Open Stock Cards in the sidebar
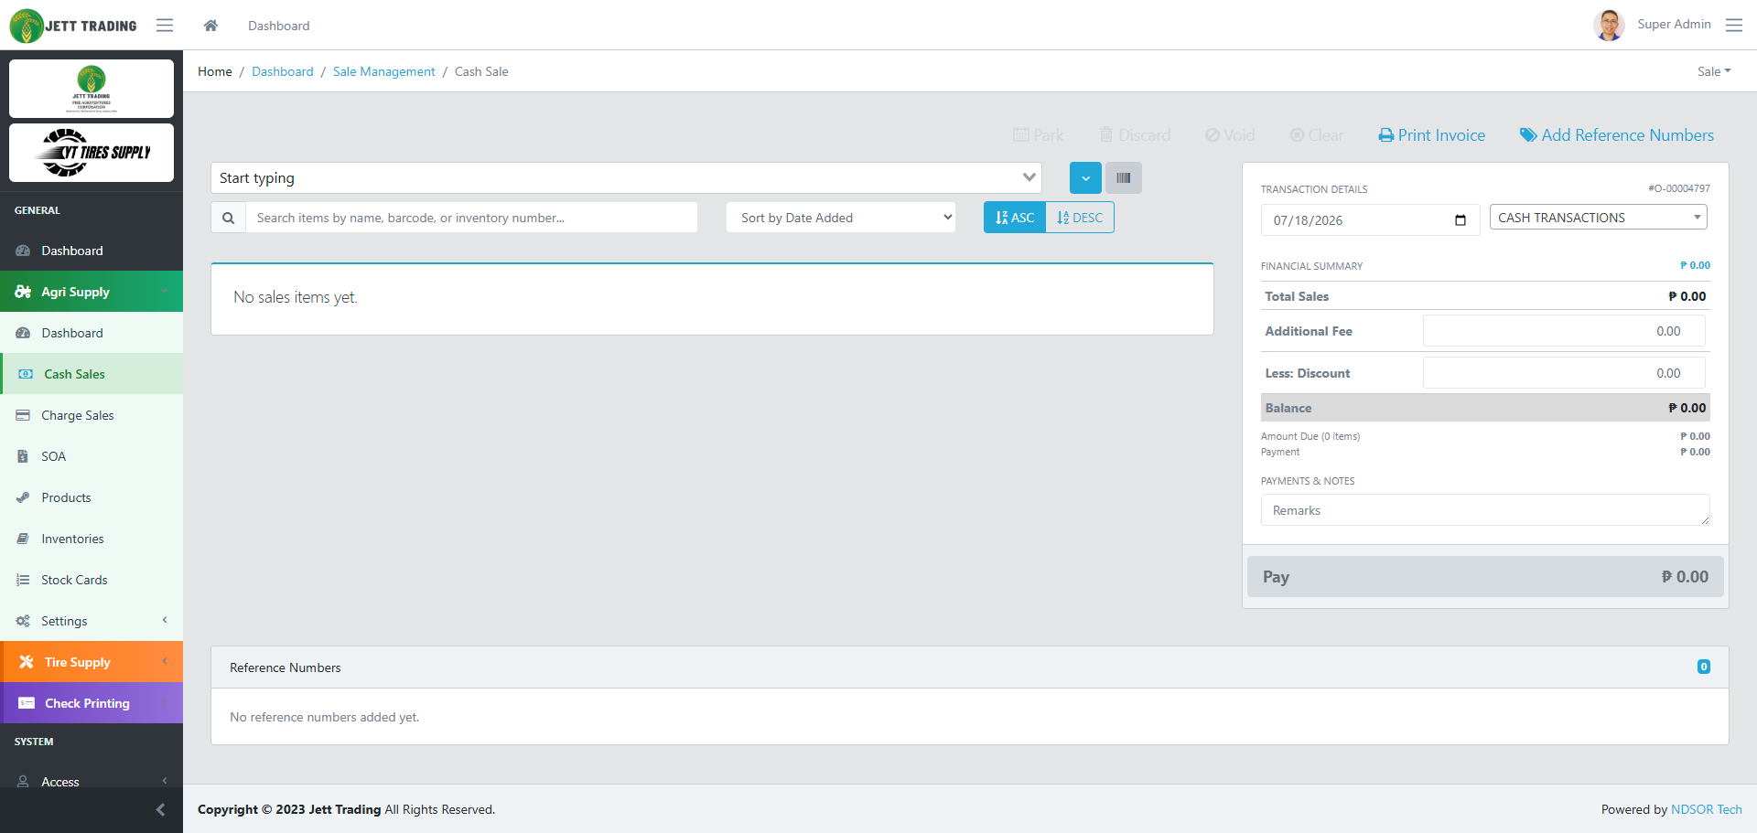Image resolution: width=1757 pixels, height=833 pixels. point(92,580)
